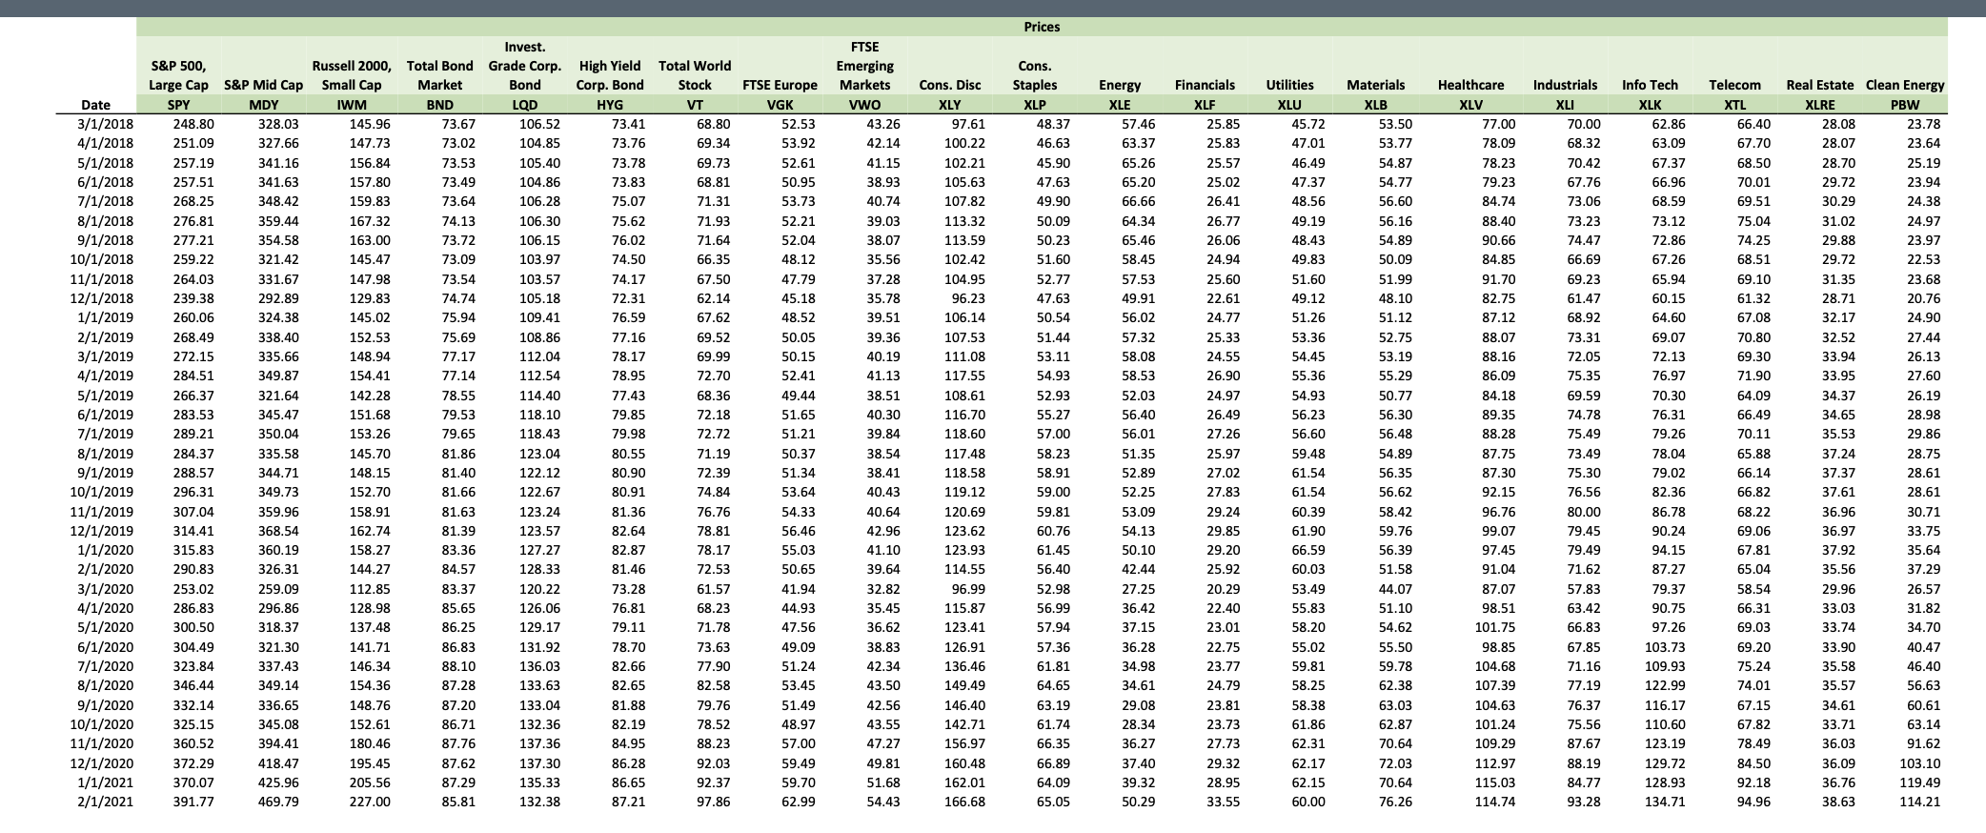
Task: Select SPY value "248.80" for 3/1/2018
Action: click(193, 124)
